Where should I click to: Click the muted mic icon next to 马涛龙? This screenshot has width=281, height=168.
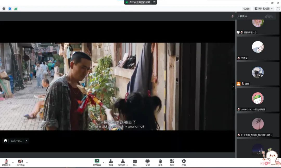pos(239,58)
